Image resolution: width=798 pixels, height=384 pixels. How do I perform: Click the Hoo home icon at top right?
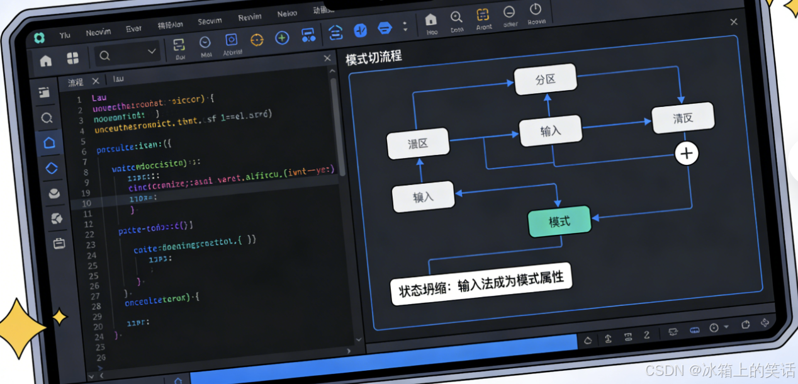point(431,19)
